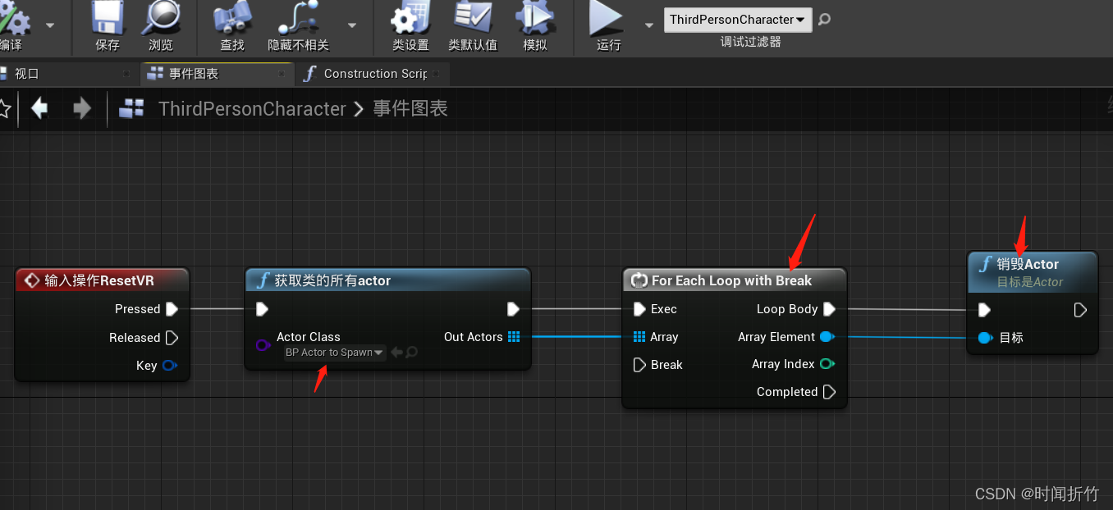Click the 保存 (Save) floppy disk icon
Viewport: 1113px width, 510px height.
[108, 18]
